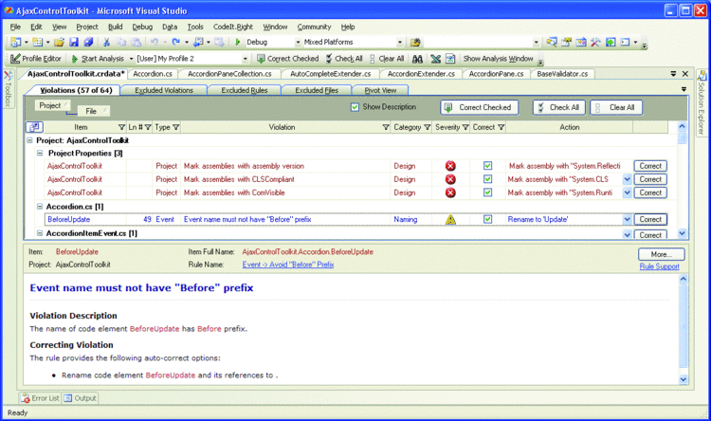Click the Save All icon
This screenshot has height=421, width=711.
[x=88, y=42]
